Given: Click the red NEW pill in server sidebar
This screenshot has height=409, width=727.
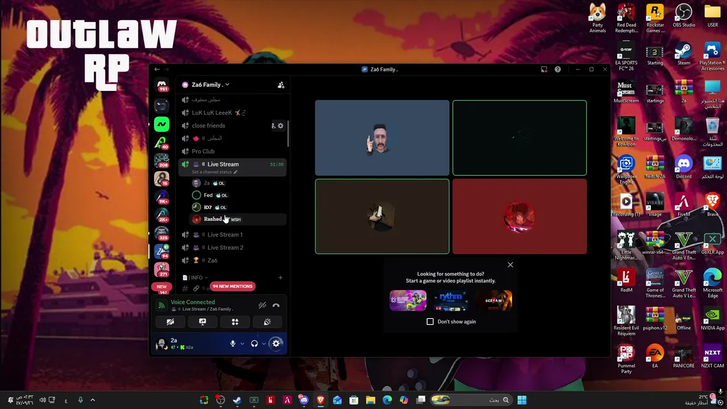Looking at the screenshot, I should coord(161,287).
